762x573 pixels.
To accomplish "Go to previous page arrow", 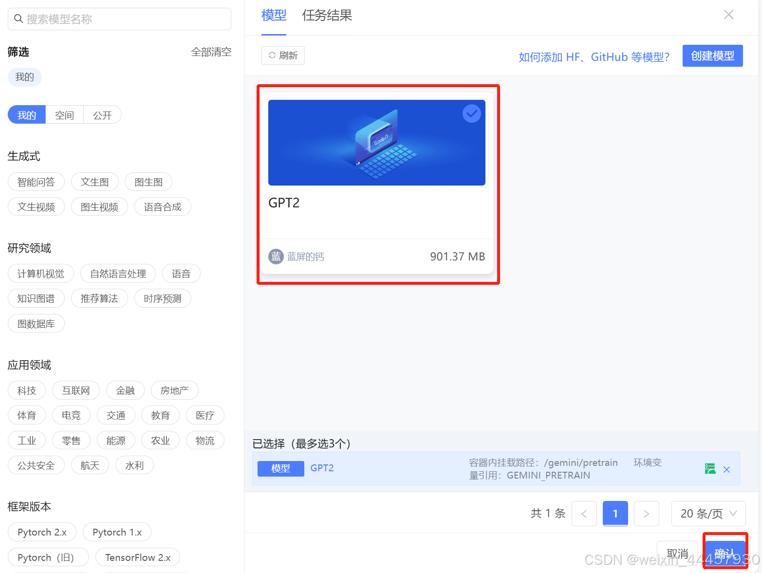I will [x=584, y=514].
